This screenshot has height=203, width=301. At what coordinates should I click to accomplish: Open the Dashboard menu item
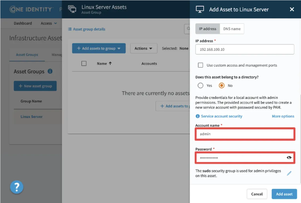tap(23, 23)
